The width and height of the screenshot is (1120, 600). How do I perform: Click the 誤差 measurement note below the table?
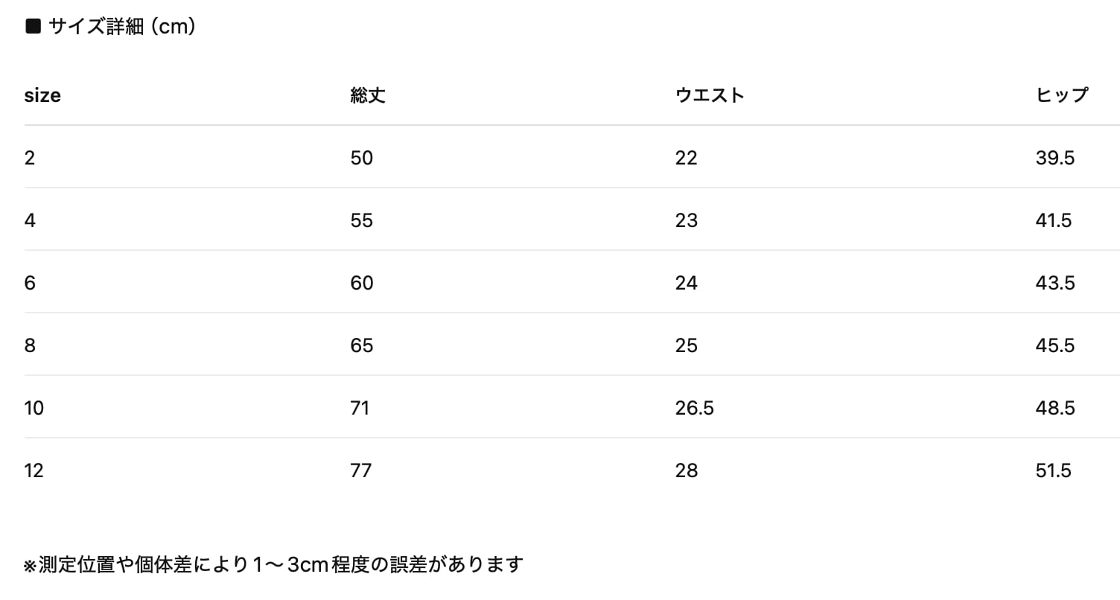pos(274,565)
